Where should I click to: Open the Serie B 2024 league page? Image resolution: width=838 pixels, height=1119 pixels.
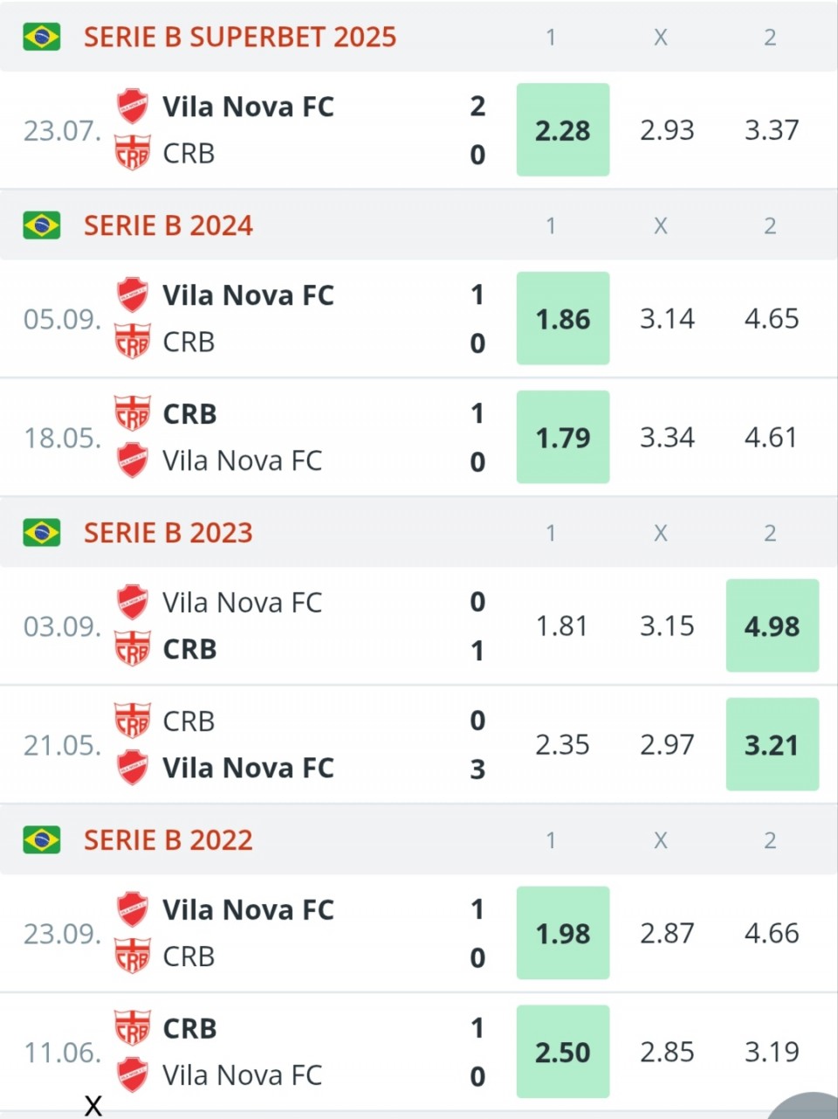[168, 225]
